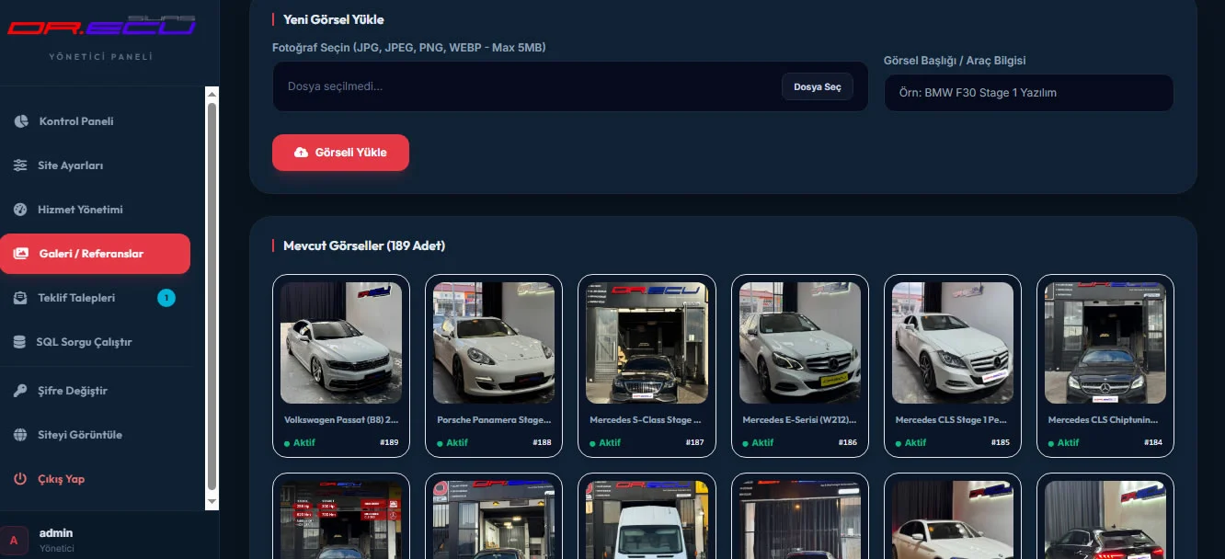This screenshot has width=1225, height=559.
Task: Click the DR.ECU logo in sidebar
Action: point(101,26)
